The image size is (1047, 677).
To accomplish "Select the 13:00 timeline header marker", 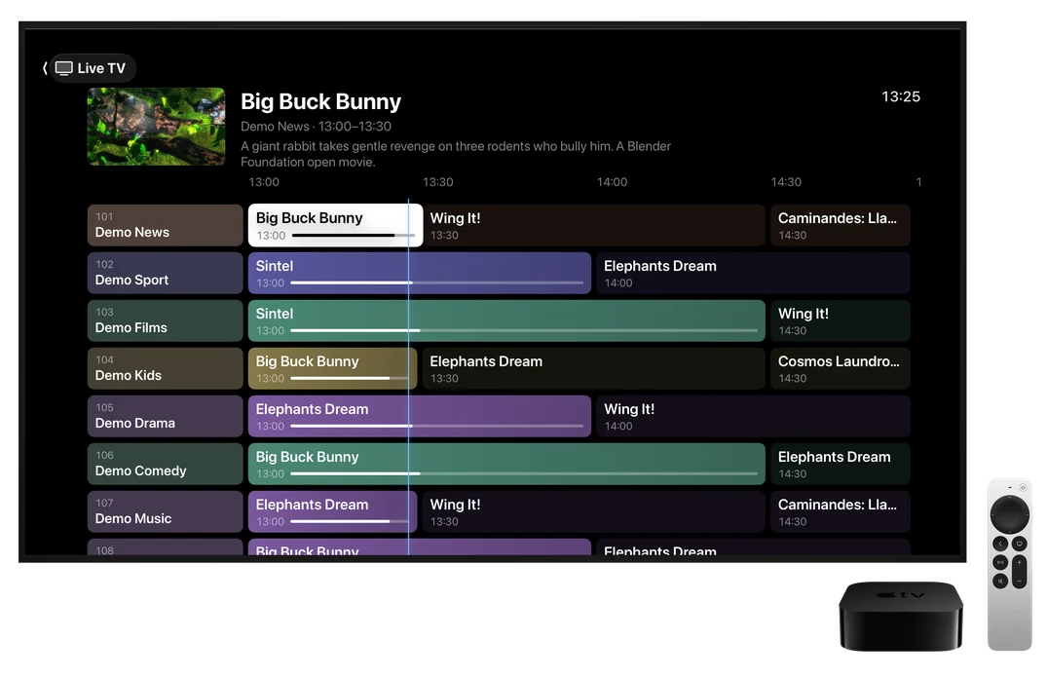I will point(264,181).
